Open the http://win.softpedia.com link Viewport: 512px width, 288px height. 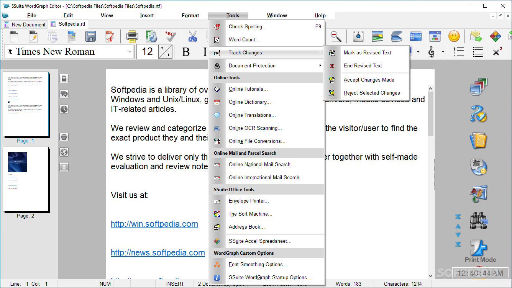point(154,224)
